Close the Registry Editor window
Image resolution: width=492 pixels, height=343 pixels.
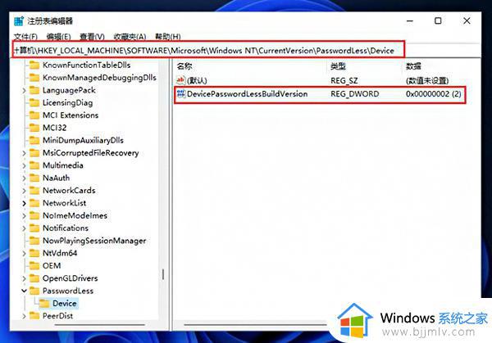coord(467,21)
